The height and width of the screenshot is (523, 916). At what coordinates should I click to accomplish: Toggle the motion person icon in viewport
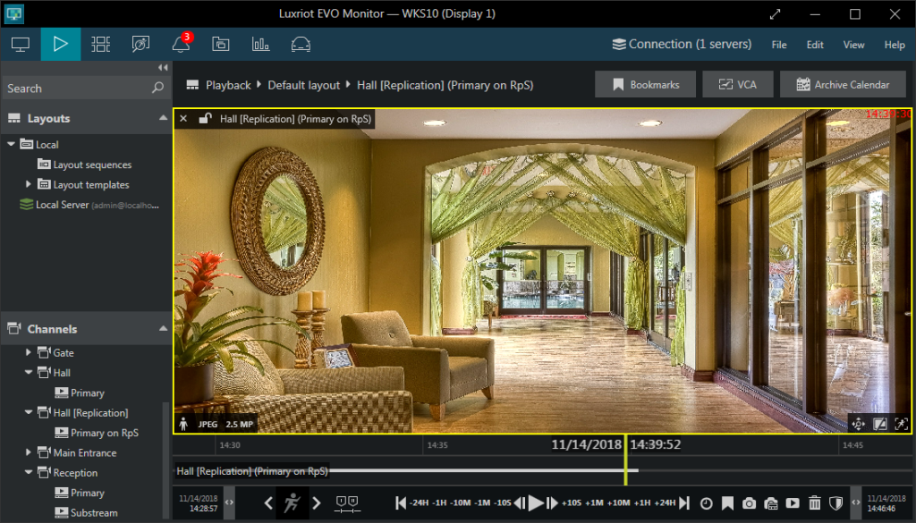pos(183,424)
